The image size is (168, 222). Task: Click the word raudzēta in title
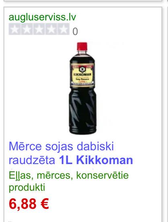32,160
